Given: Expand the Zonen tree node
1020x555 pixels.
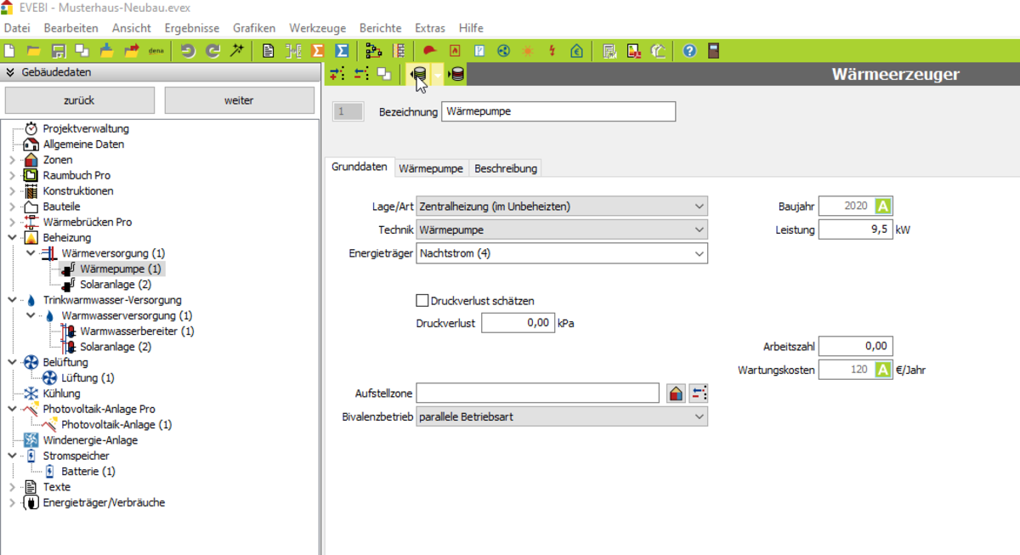Looking at the screenshot, I should (x=12, y=160).
